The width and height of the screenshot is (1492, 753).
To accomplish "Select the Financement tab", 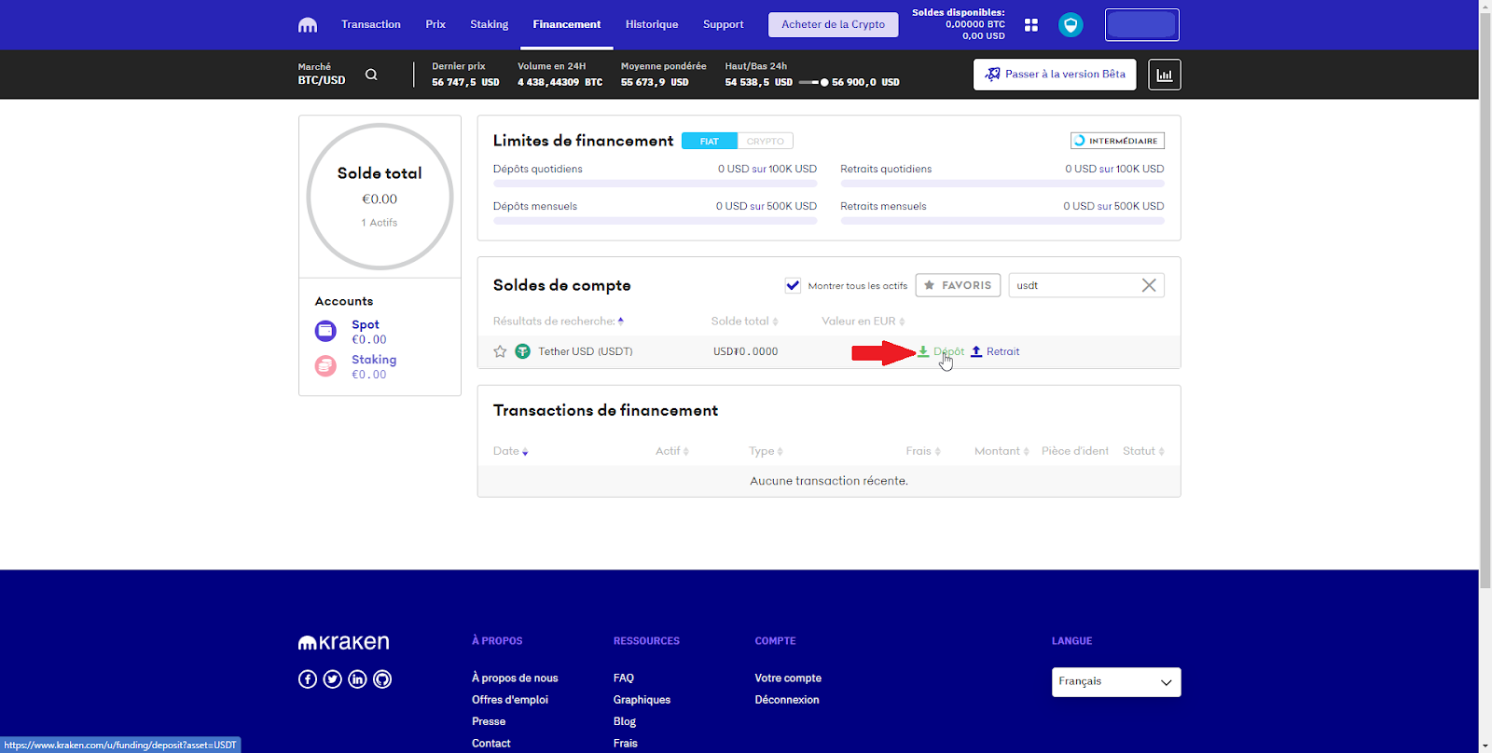I will [567, 24].
